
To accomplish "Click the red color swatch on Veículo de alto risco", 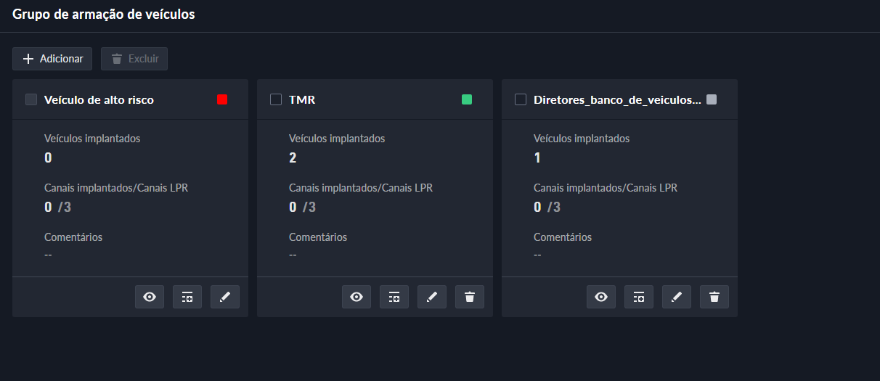I will click(222, 99).
